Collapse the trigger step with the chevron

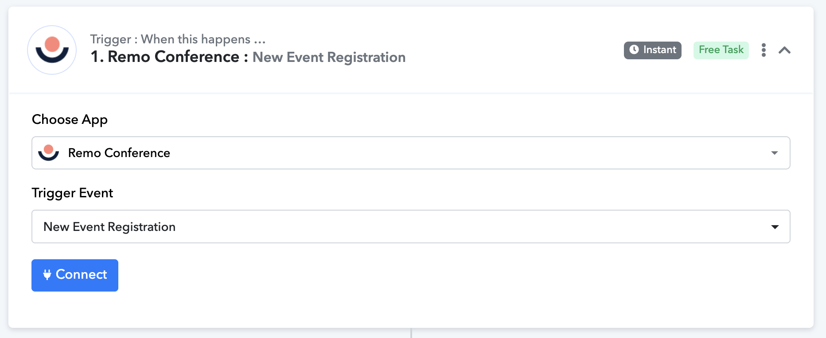pos(784,50)
